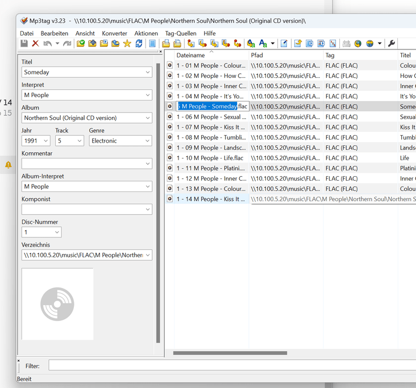Close the tag panel with its small x
The width and height of the screenshot is (416, 388).
pos(160,52)
